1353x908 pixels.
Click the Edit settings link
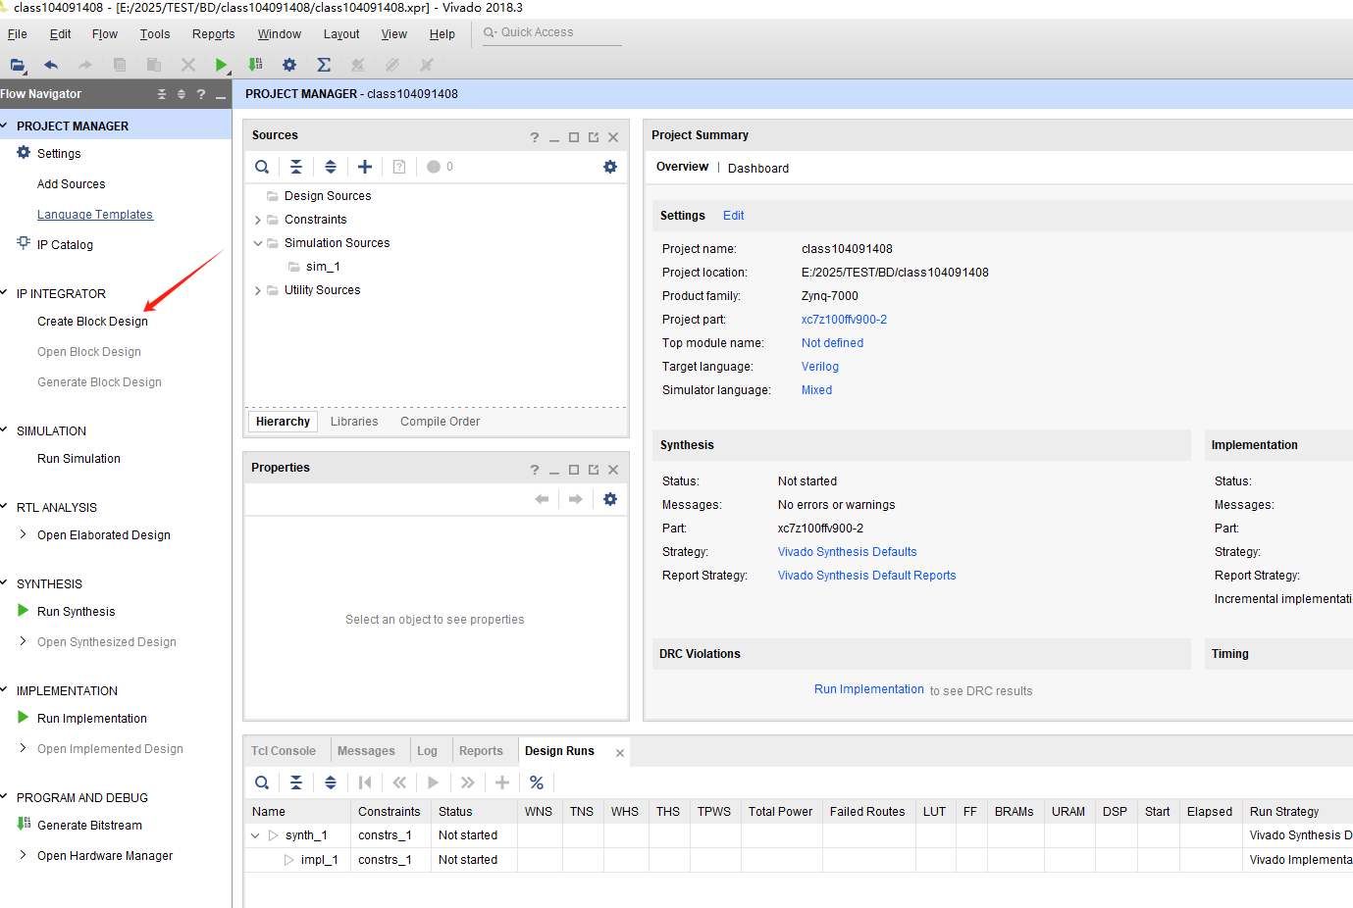tap(734, 216)
